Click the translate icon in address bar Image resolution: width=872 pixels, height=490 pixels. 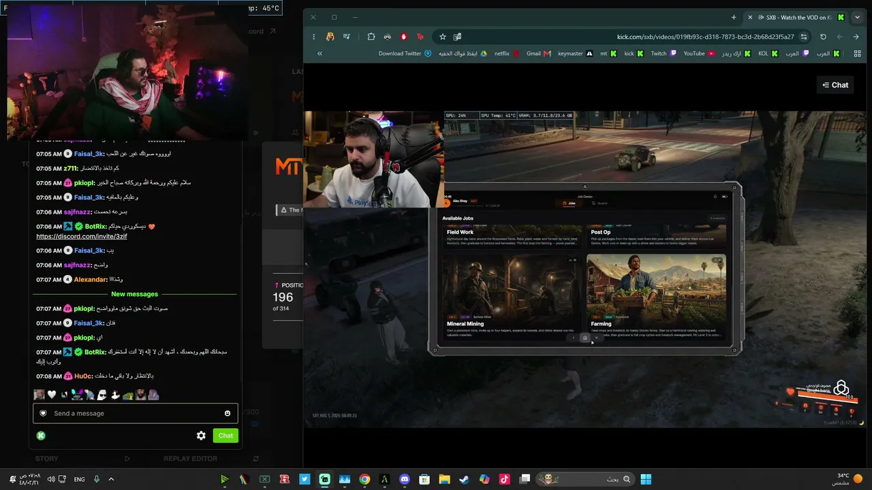pyautogui.click(x=458, y=37)
